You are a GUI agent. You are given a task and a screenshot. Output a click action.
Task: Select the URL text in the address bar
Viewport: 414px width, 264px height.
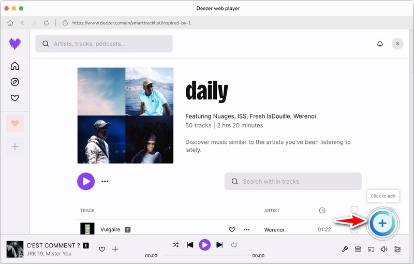[131, 23]
